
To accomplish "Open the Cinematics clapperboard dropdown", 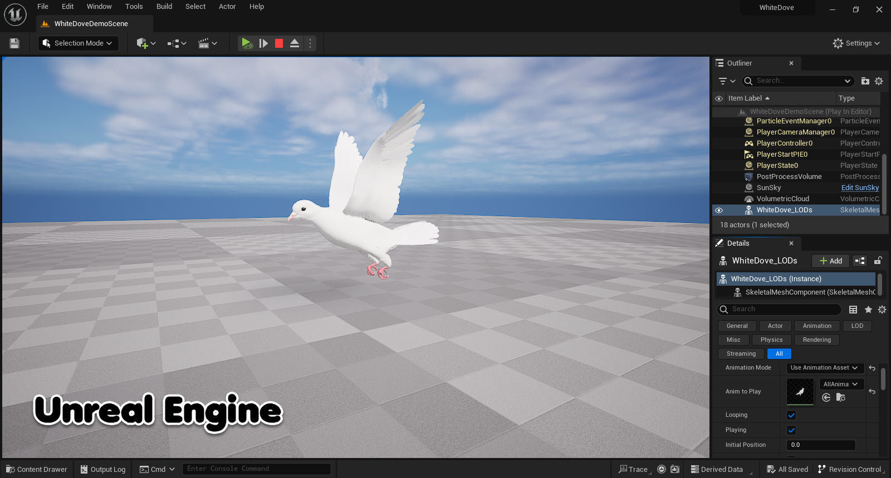I will point(208,43).
